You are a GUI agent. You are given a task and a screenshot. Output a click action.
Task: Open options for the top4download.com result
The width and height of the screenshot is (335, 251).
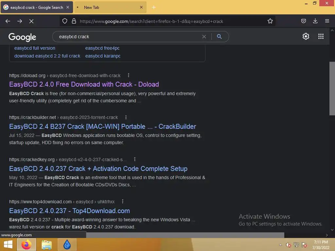tap(122, 201)
